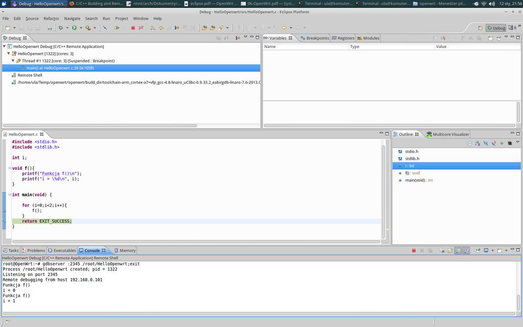
Task: Terminate the console process with red square
Action: click(414, 250)
